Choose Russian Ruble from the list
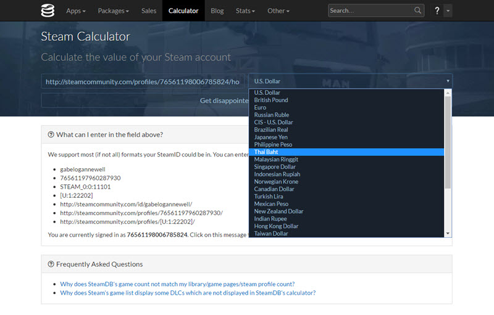The width and height of the screenshot is (494, 315). [346, 115]
